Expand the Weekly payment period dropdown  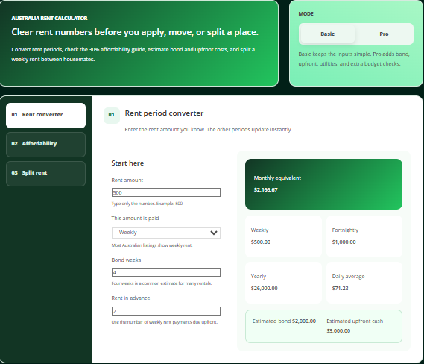pos(166,233)
